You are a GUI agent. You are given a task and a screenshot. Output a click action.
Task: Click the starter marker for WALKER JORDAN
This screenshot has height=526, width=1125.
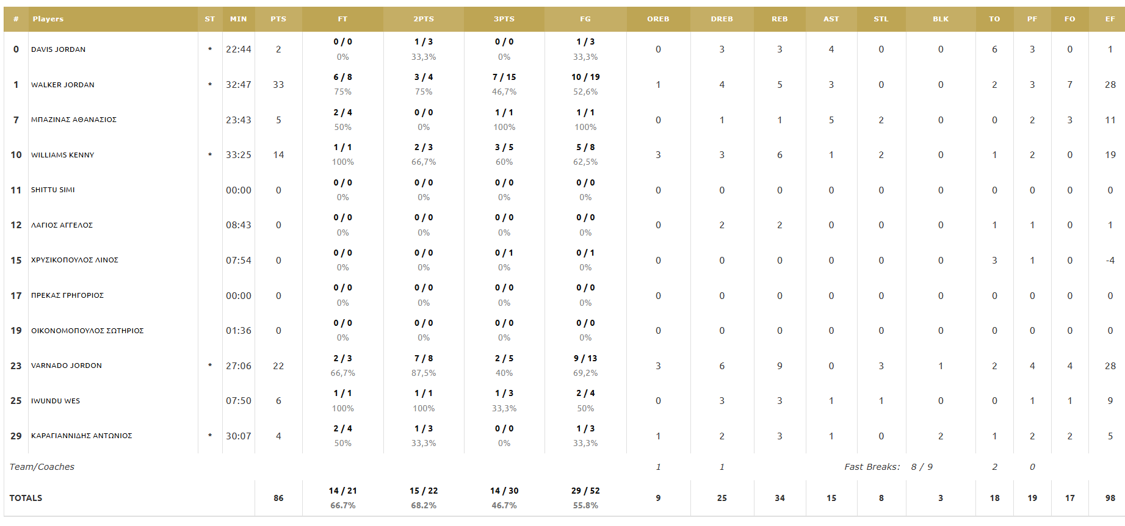[x=210, y=84]
